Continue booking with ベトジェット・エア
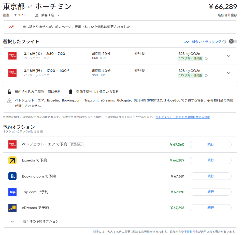 click(x=210, y=144)
